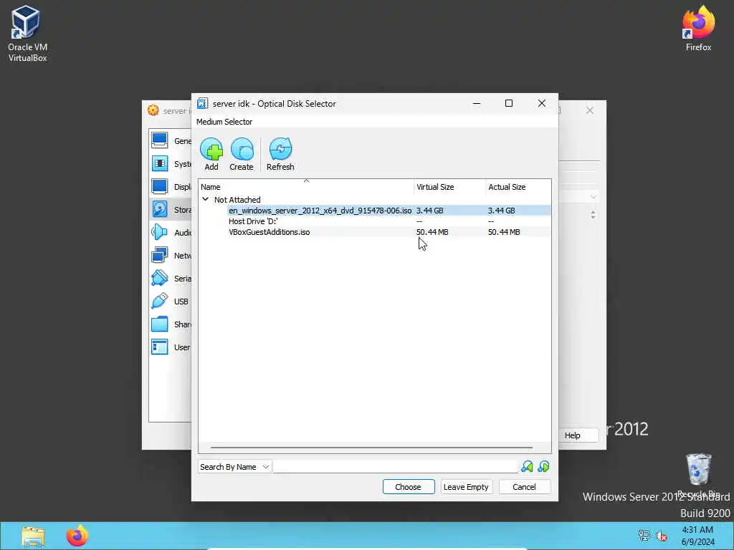This screenshot has height=550, width=734.
Task: Search backward with the left arrow icon
Action: [527, 466]
